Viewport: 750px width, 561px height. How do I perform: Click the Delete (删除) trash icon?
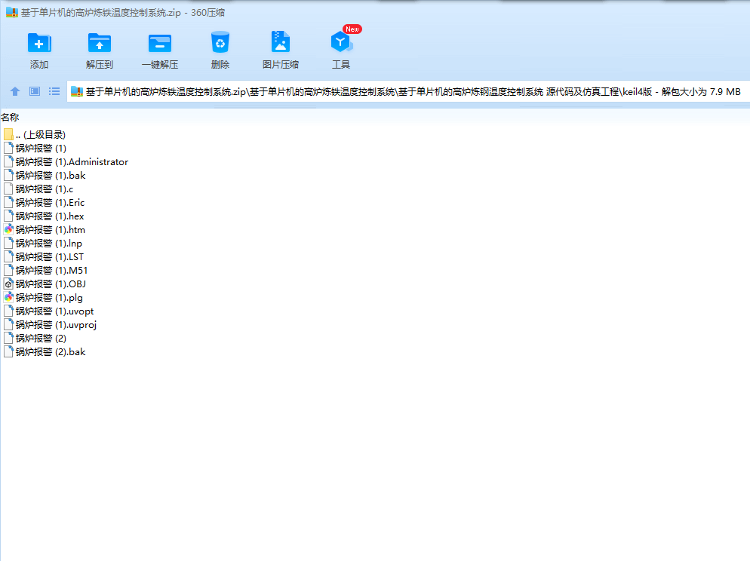[220, 42]
